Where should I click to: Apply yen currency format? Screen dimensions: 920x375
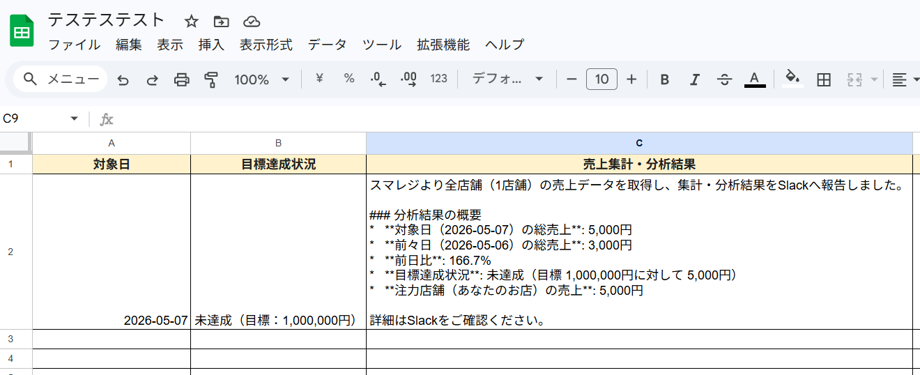(320, 79)
